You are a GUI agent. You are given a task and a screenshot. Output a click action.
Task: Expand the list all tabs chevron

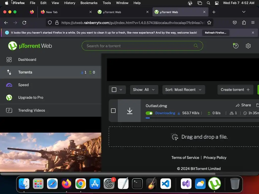(244, 12)
